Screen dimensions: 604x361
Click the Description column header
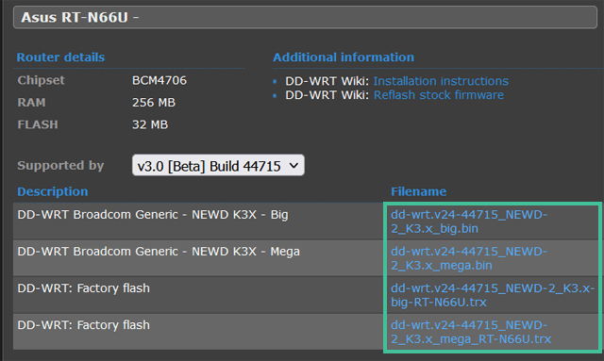[53, 191]
